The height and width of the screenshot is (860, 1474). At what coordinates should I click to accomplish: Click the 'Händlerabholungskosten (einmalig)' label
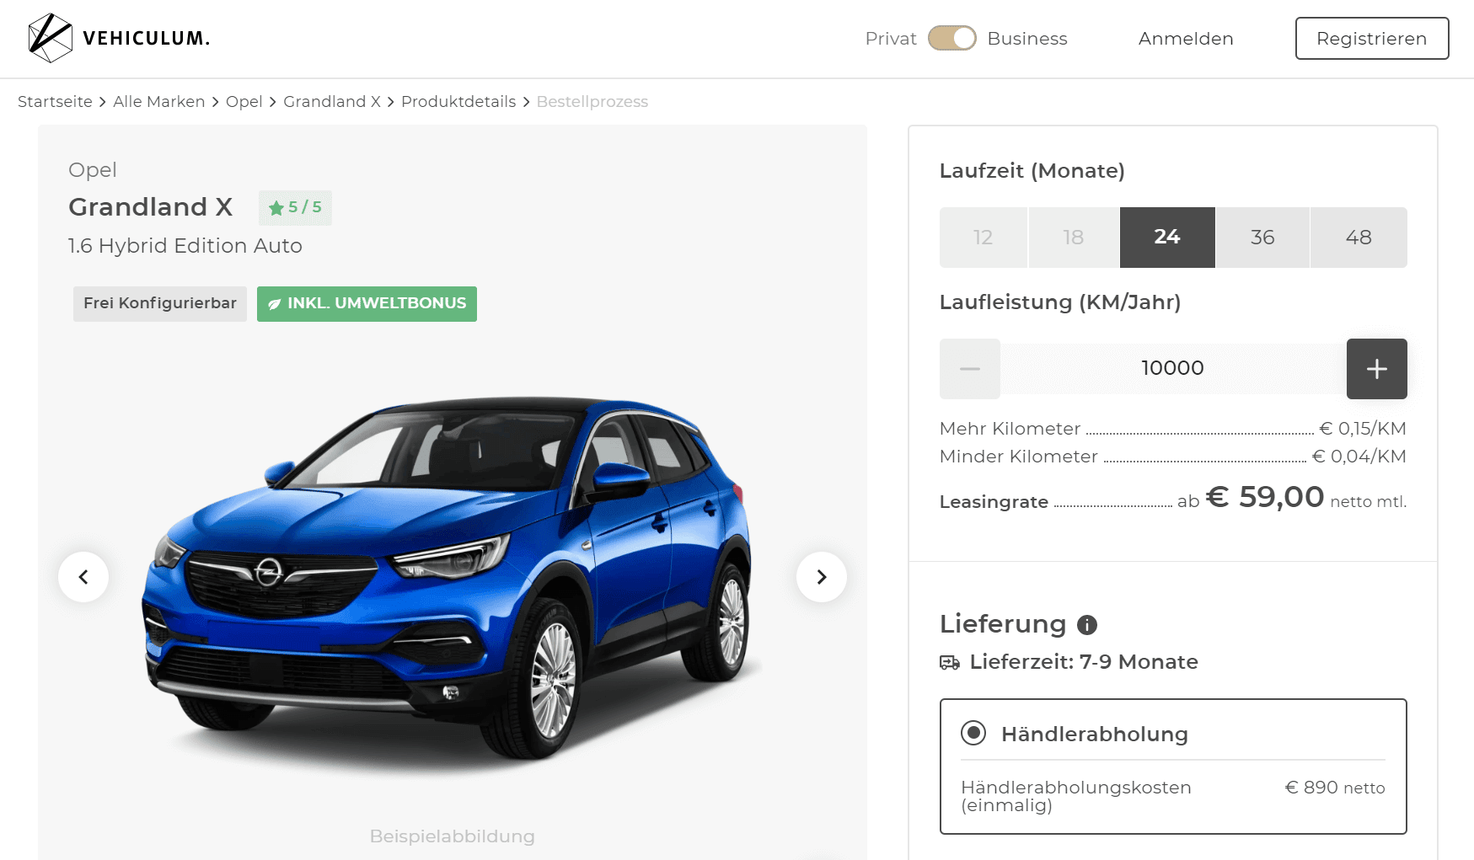(x=1076, y=796)
